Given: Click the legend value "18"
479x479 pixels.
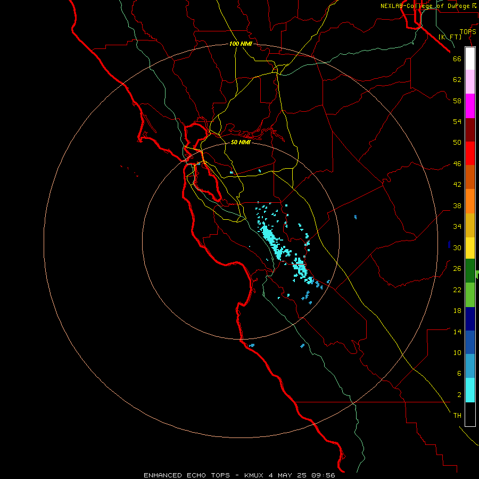Looking at the screenshot, I should pyautogui.click(x=457, y=311).
